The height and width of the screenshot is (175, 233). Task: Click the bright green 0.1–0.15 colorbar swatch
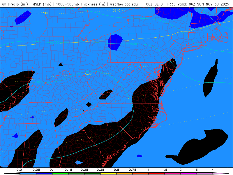click(60, 174)
